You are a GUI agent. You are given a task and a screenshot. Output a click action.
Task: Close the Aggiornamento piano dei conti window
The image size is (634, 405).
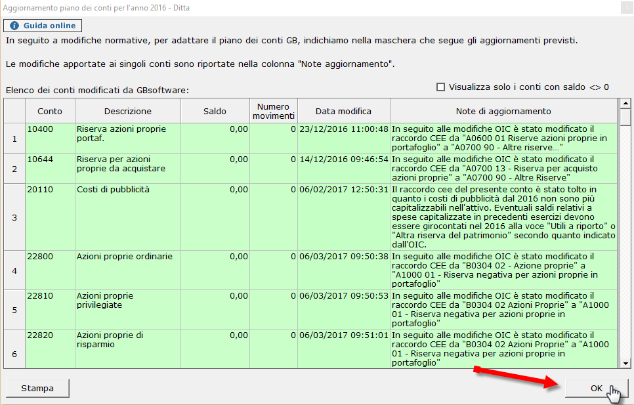627,8
